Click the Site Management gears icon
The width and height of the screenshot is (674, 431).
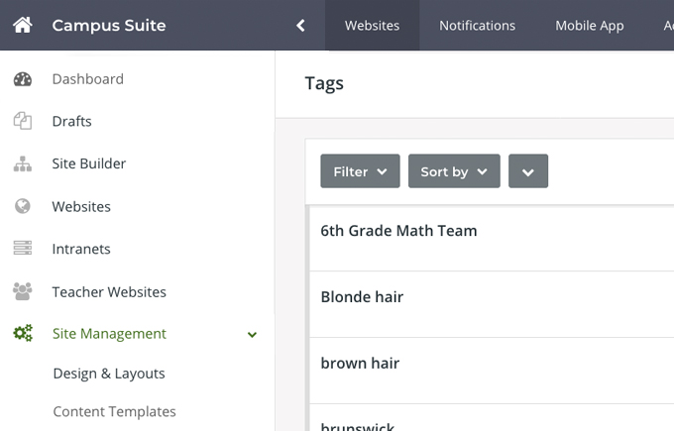[x=23, y=334]
